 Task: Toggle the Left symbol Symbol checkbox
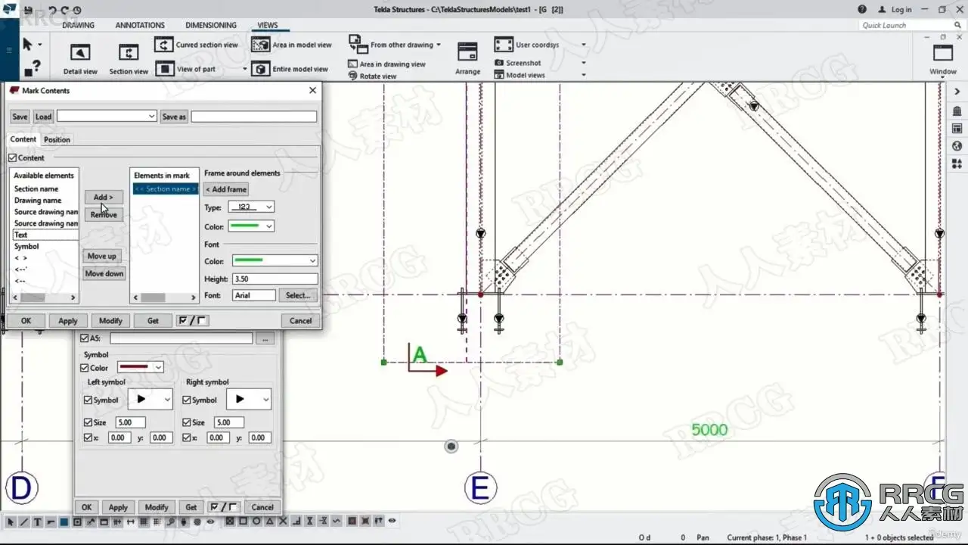click(x=88, y=400)
